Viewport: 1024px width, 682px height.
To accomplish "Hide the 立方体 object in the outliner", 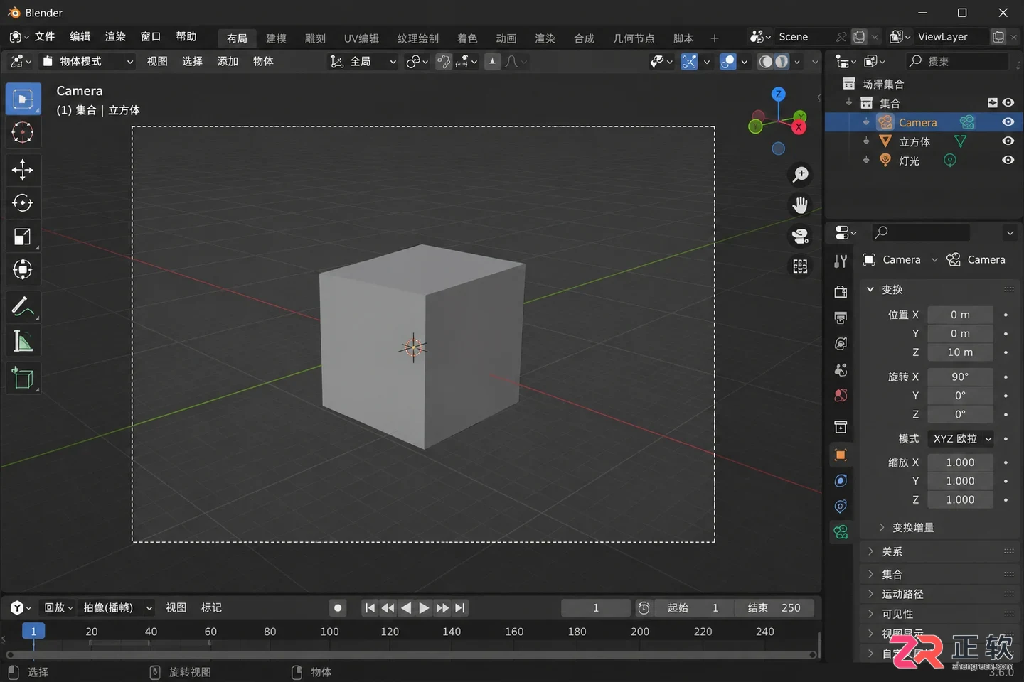I will coord(1008,141).
